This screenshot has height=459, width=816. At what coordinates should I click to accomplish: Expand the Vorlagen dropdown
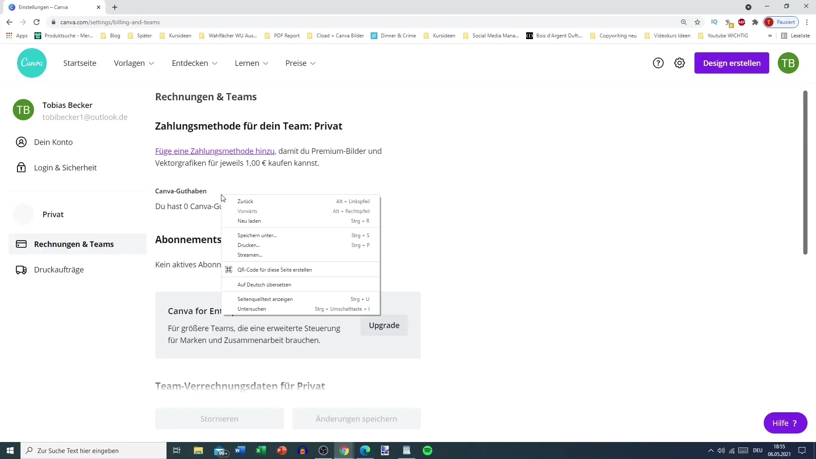point(134,63)
